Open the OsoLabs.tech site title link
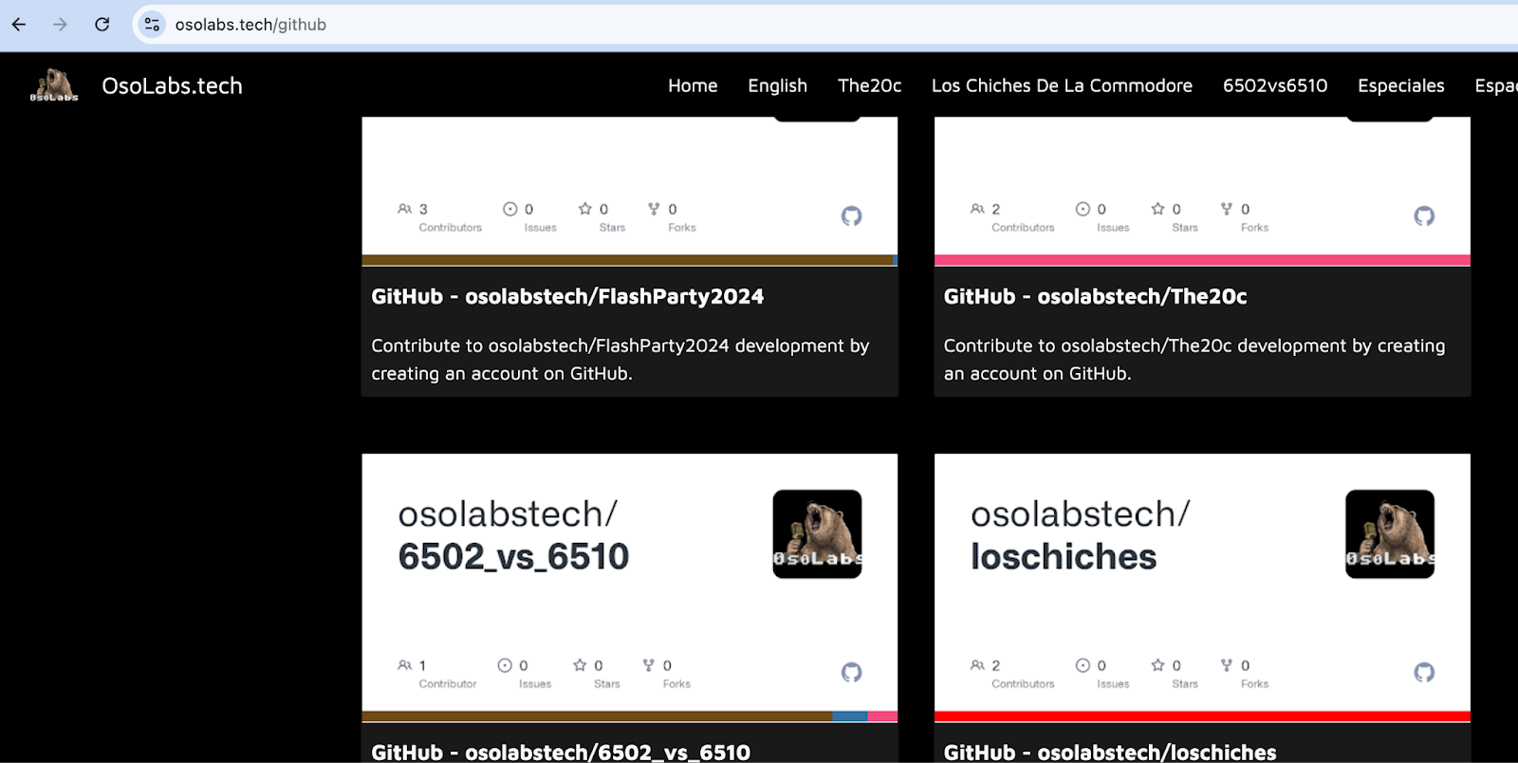The image size is (1518, 763). pos(172,85)
